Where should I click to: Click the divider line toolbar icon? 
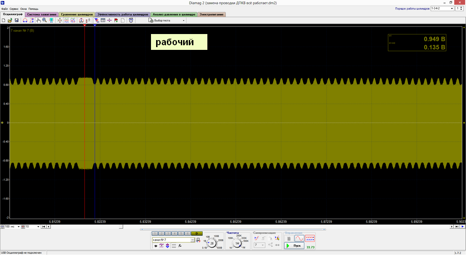coord(110,21)
